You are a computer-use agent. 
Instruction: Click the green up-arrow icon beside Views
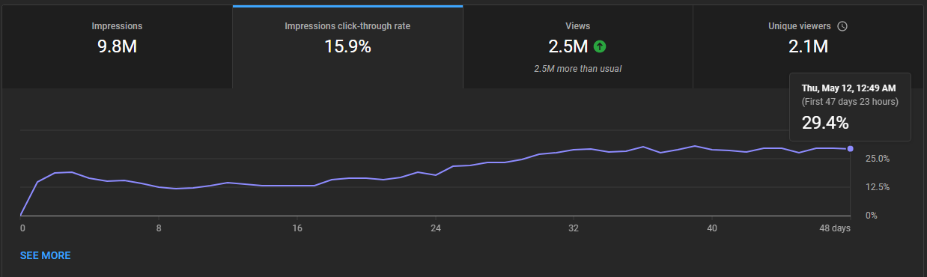600,46
